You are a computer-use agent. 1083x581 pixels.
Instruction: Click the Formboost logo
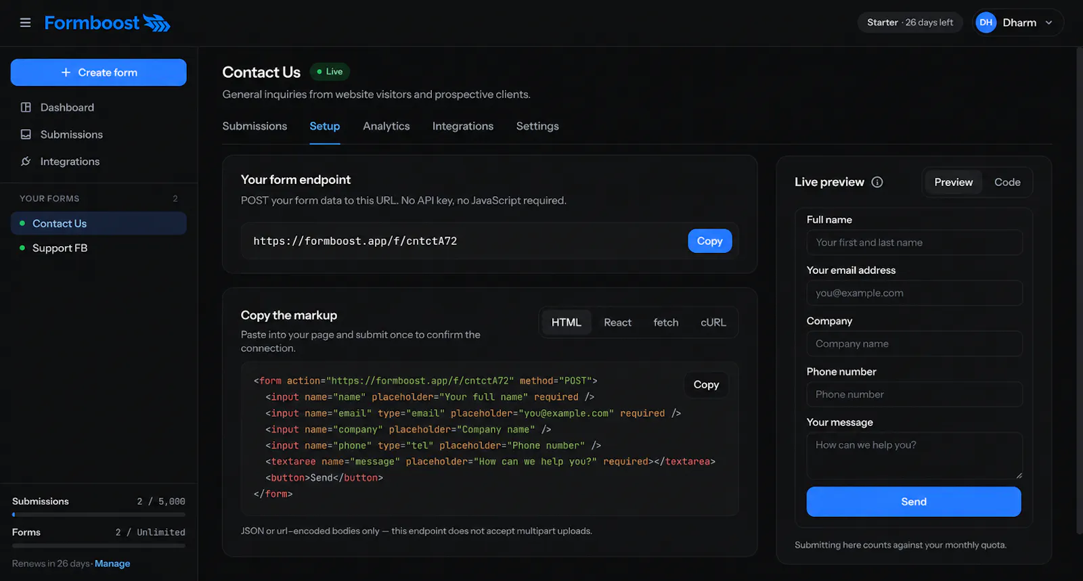(x=108, y=23)
